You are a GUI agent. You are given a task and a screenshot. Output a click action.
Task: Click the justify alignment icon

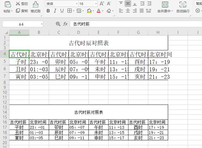point(142,11)
